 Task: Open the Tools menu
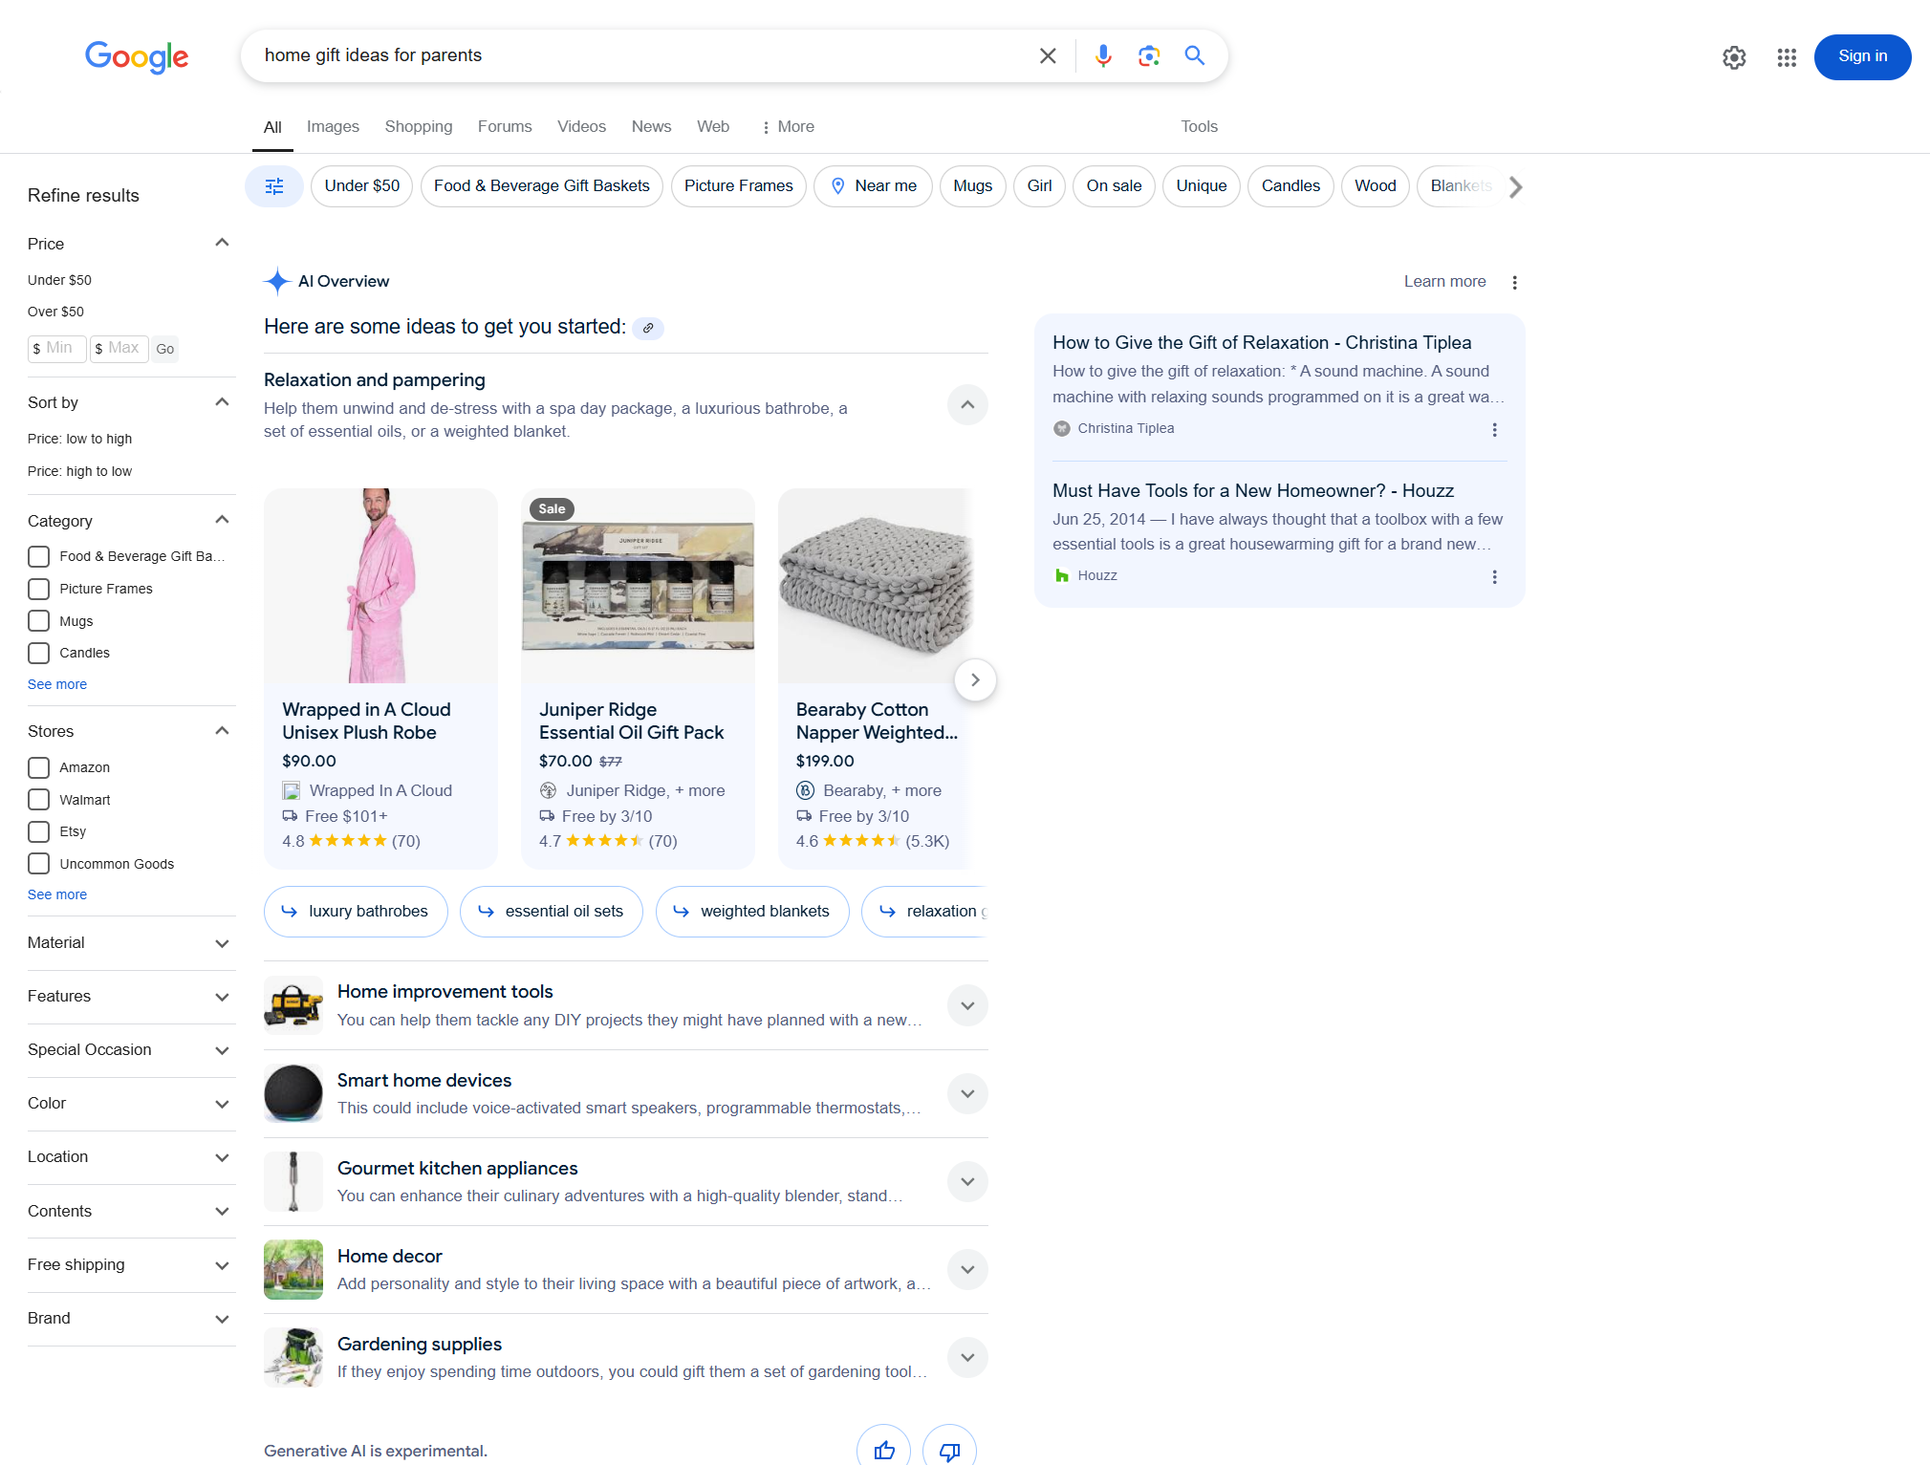pyautogui.click(x=1199, y=126)
